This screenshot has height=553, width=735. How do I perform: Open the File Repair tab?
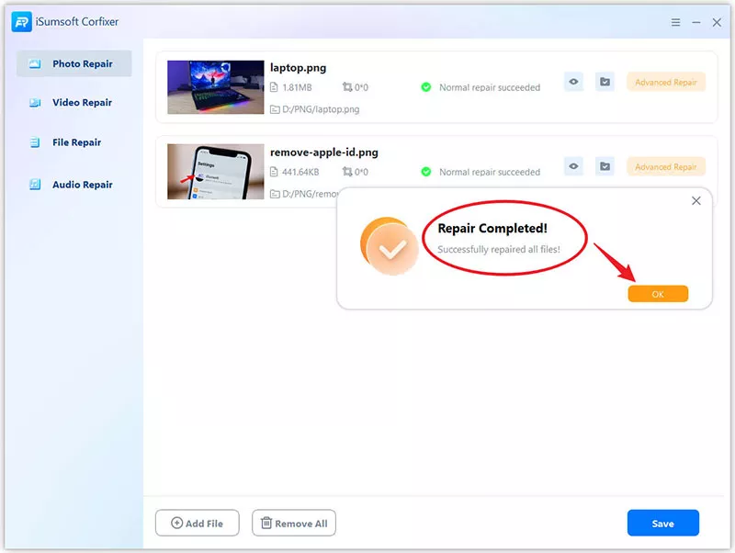74,142
